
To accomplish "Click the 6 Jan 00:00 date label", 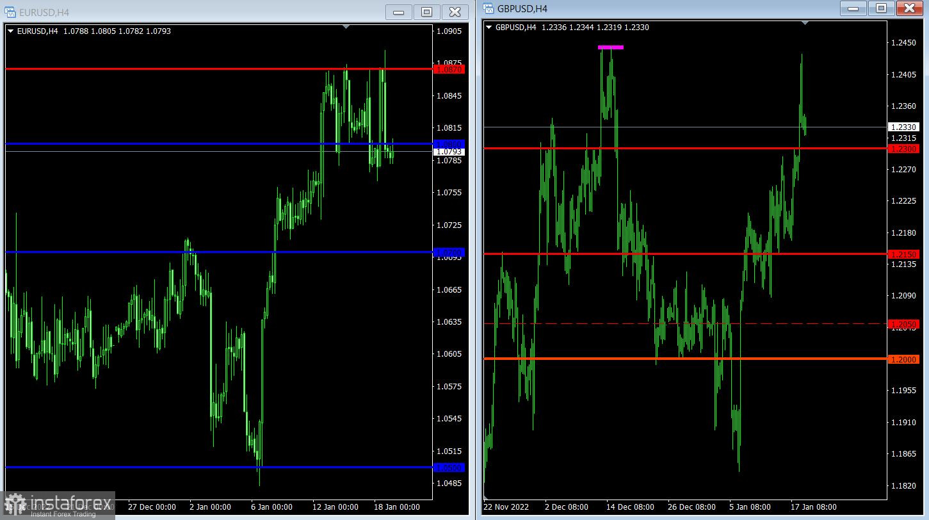I will [271, 507].
